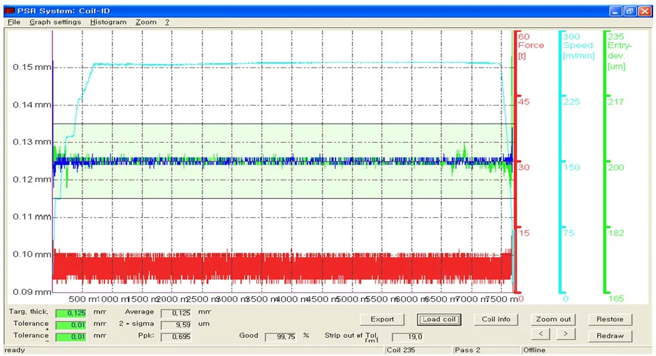The width and height of the screenshot is (656, 356).
Task: Click the Load coil button
Action: click(439, 319)
